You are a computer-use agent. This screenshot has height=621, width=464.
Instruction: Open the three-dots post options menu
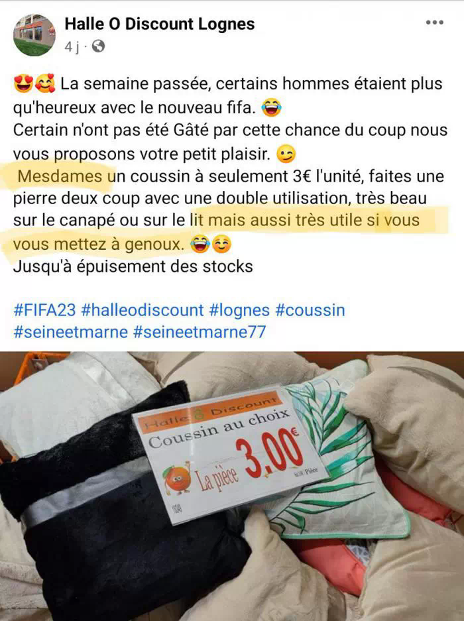click(435, 23)
